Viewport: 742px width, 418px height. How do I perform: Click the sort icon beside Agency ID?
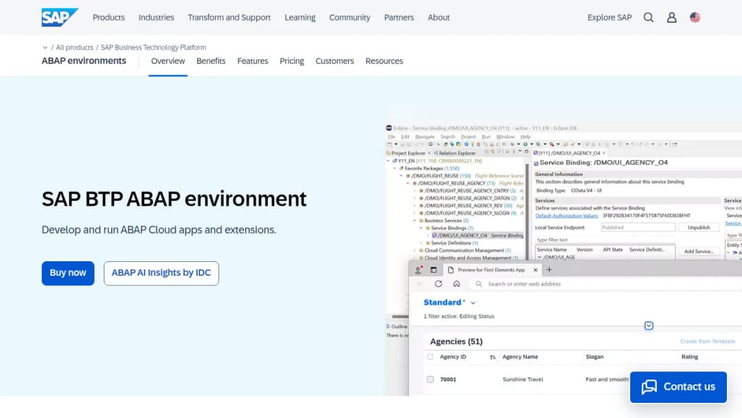[x=493, y=357]
